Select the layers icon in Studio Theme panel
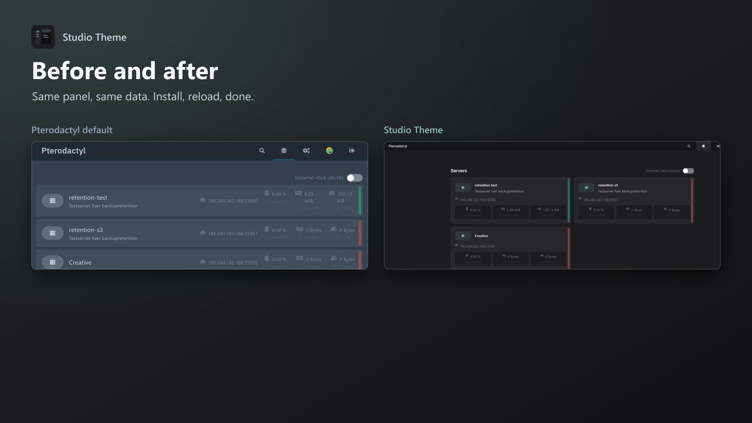752x423 pixels. (703, 146)
